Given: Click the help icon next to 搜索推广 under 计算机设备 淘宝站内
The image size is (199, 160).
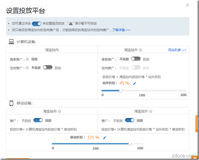Looking at the screenshot, I should (x=27, y=59).
